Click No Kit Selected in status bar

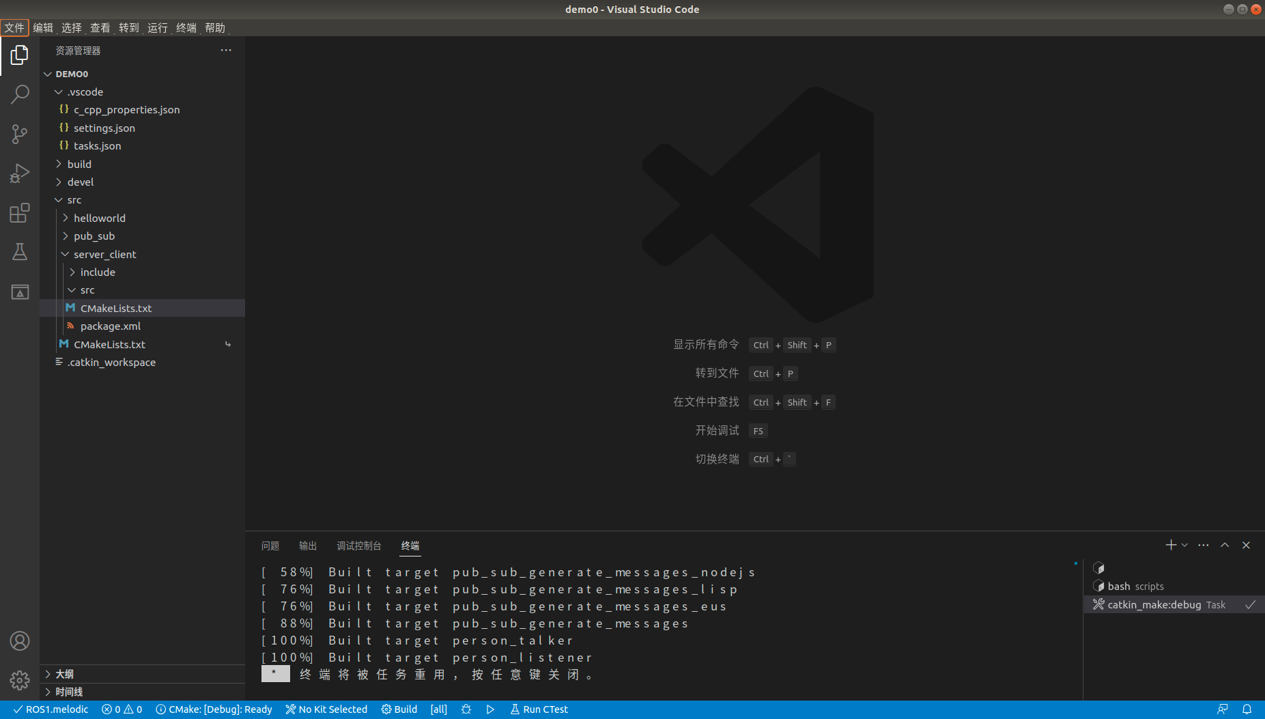click(326, 709)
